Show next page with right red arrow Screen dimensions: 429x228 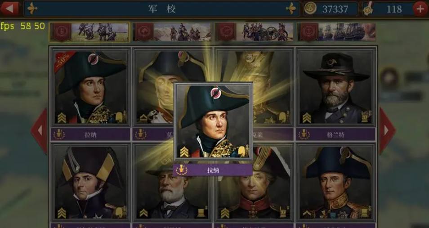[x=387, y=130]
